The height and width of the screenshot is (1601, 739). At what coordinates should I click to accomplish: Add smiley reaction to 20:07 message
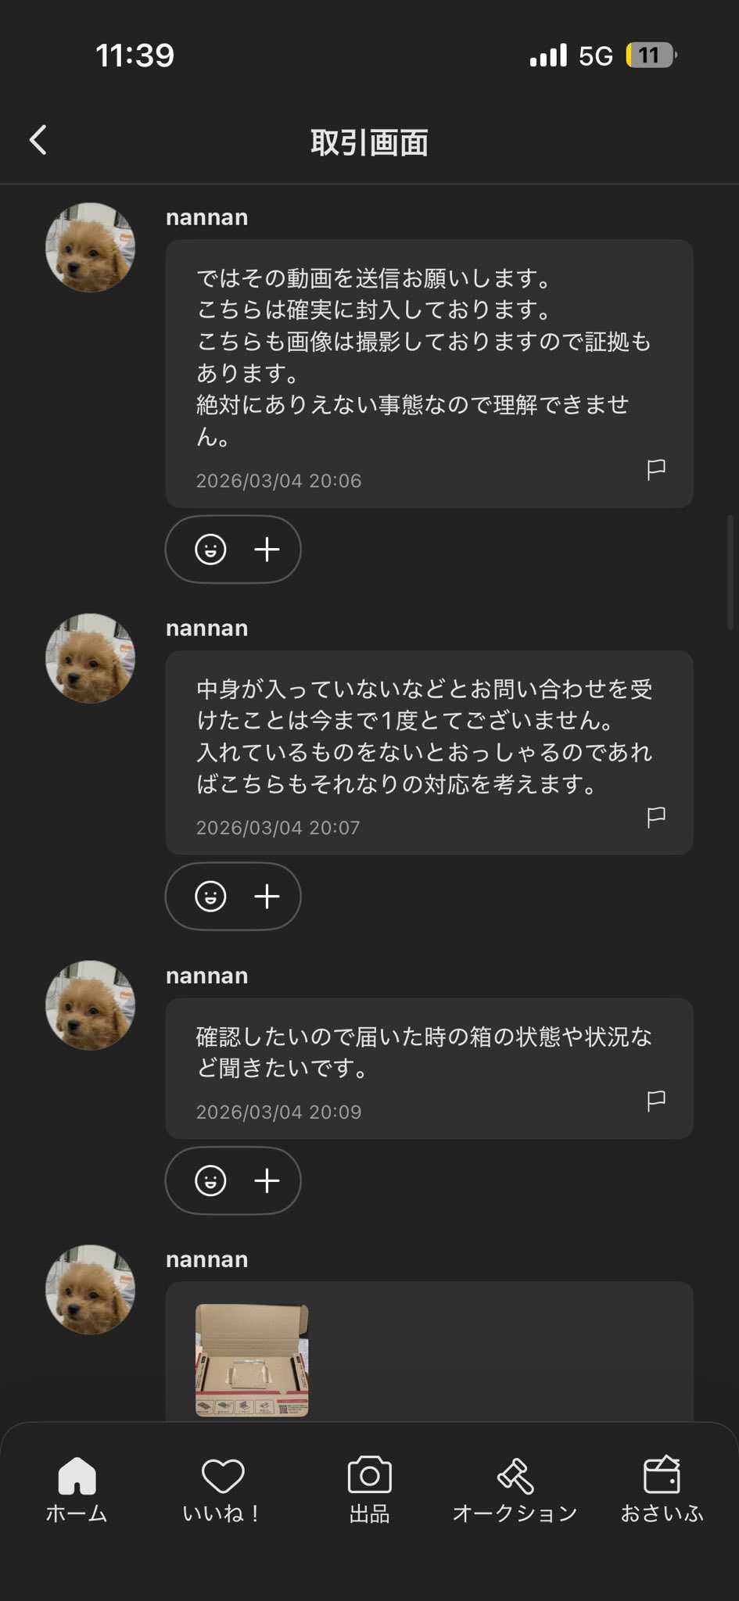tap(210, 896)
